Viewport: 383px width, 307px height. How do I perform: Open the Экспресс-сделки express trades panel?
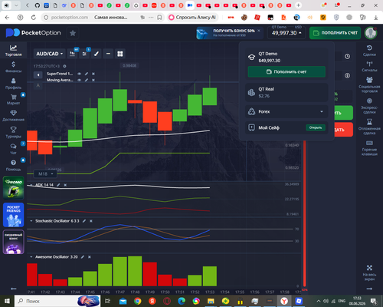pos(369,106)
